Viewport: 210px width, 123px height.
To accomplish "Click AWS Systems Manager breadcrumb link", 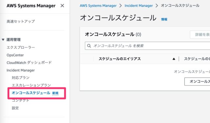I will point(98,6).
